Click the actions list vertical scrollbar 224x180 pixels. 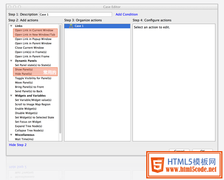[x=60, y=78]
